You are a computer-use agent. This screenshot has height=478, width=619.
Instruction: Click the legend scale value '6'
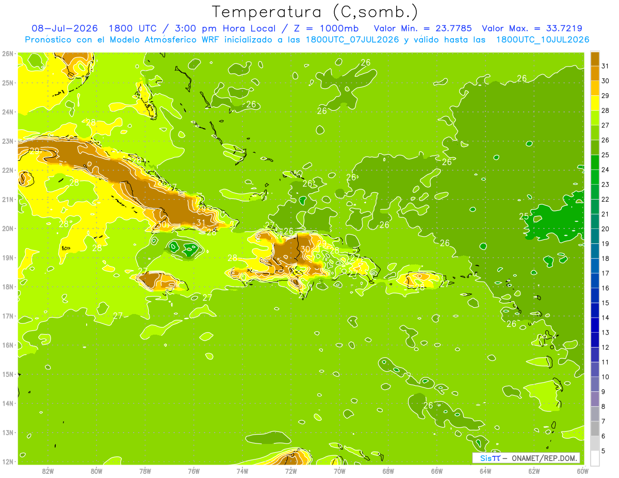[604, 436]
